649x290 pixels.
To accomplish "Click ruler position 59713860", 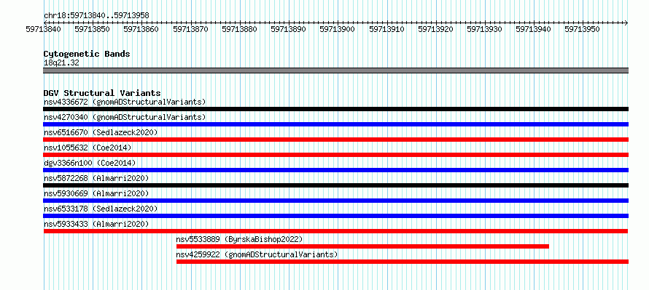I will pos(141,29).
